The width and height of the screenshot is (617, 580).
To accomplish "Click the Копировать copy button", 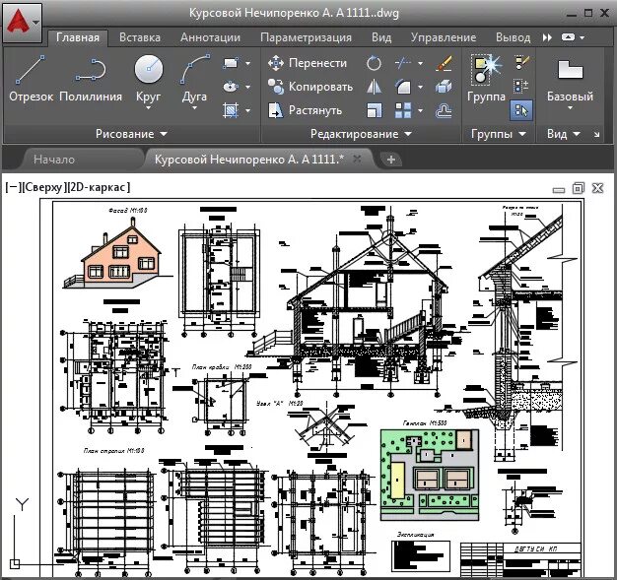I will click(x=310, y=87).
